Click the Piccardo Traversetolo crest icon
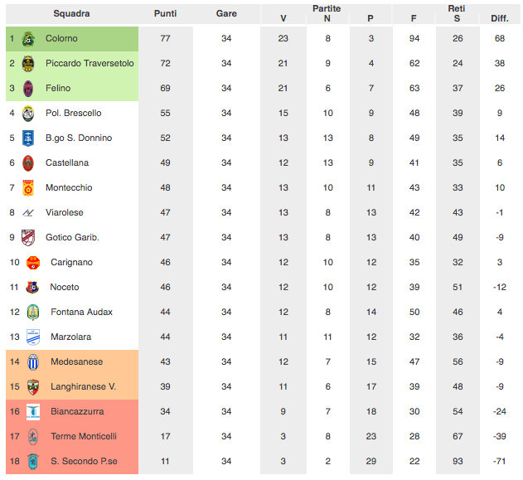This screenshot has height=480, width=523. point(28,63)
